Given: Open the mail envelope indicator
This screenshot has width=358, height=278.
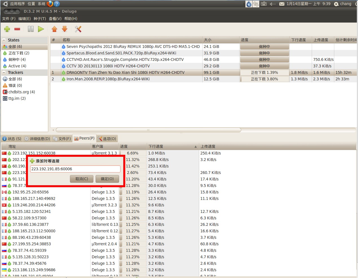Looking at the screenshot, I should pyautogui.click(x=282, y=4).
